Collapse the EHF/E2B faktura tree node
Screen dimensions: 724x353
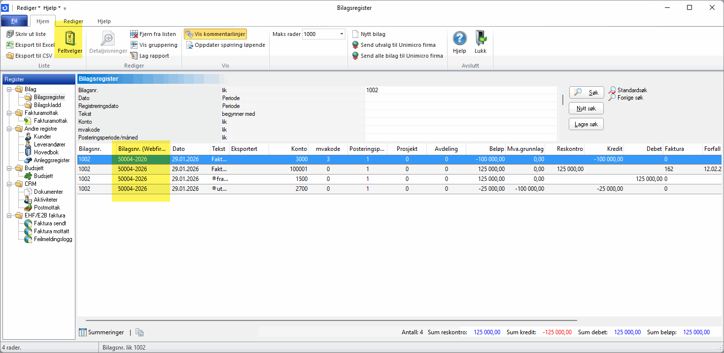(9, 215)
